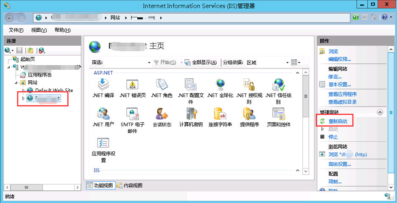Image resolution: width=397 pixels, height=203 pixels.
Task: Click the feature list vertical scrollbar down arrow
Action: [x=306, y=171]
